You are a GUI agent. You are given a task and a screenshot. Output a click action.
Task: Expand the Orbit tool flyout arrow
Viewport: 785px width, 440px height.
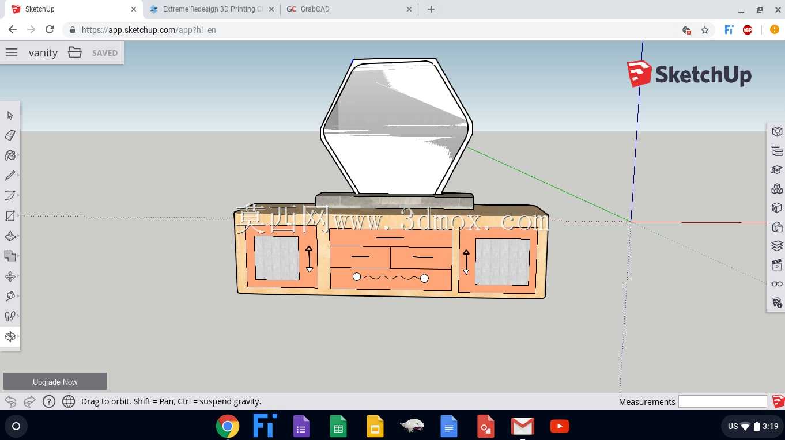point(18,336)
